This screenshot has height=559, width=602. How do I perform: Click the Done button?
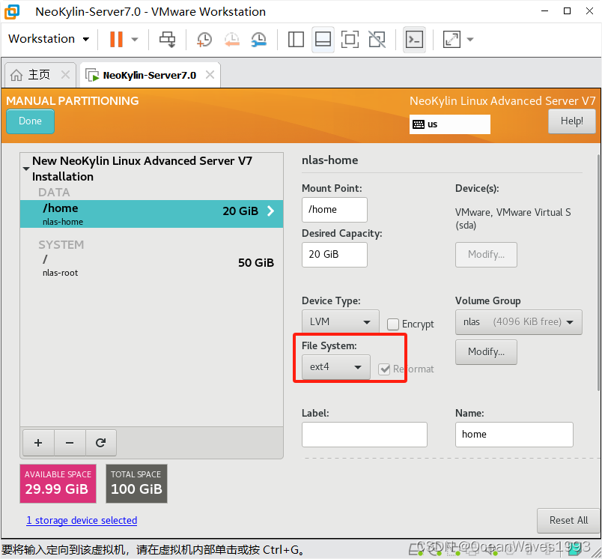pos(31,121)
